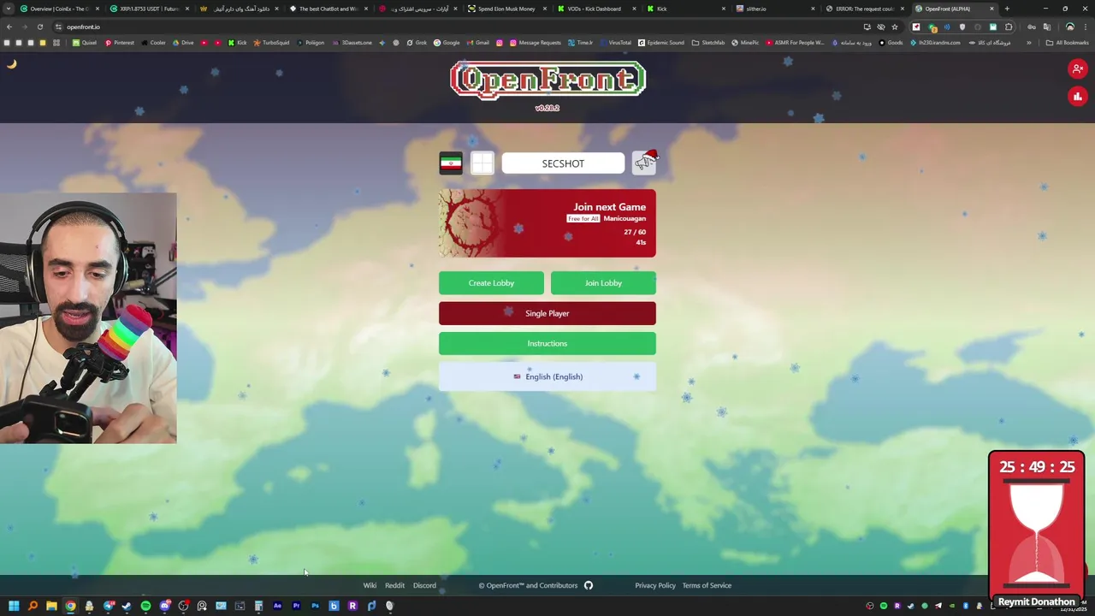
Task: Click the SECSHOT username input field
Action: tap(563, 163)
